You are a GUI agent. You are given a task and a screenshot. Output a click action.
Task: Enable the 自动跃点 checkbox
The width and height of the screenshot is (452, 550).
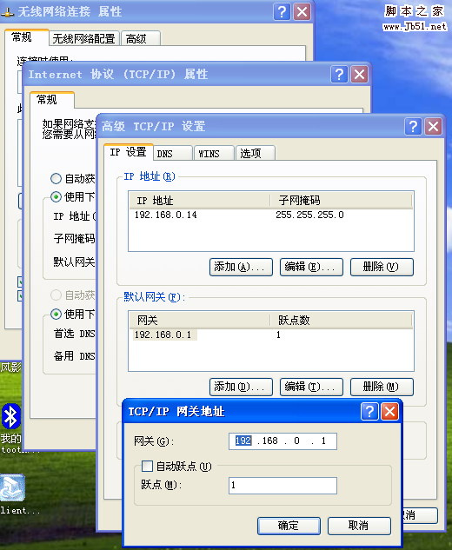coord(147,467)
